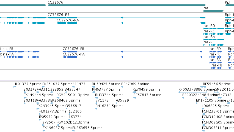The height and width of the screenshot is (132, 234).
Task: Select EST FGM215G01.3prime label
Action: (73, 95)
